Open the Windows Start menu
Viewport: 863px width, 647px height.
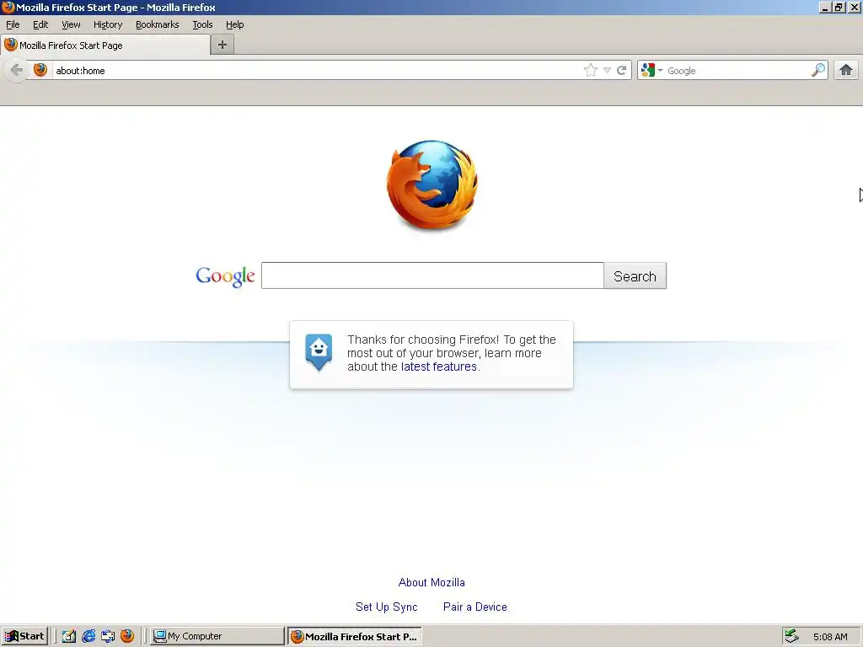(24, 636)
